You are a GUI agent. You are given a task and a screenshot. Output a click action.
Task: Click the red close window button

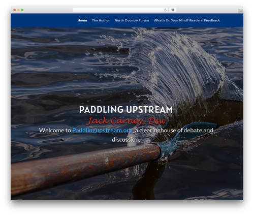point(15,10)
